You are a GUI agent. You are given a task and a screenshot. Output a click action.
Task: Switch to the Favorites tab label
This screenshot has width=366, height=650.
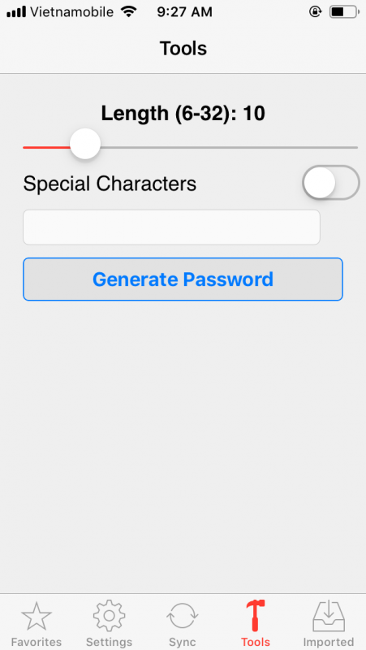click(37, 642)
